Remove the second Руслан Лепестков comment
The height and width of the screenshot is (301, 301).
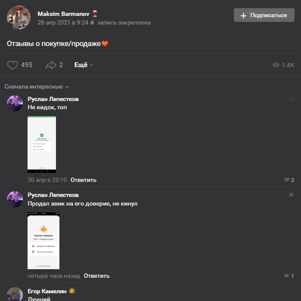291,195
